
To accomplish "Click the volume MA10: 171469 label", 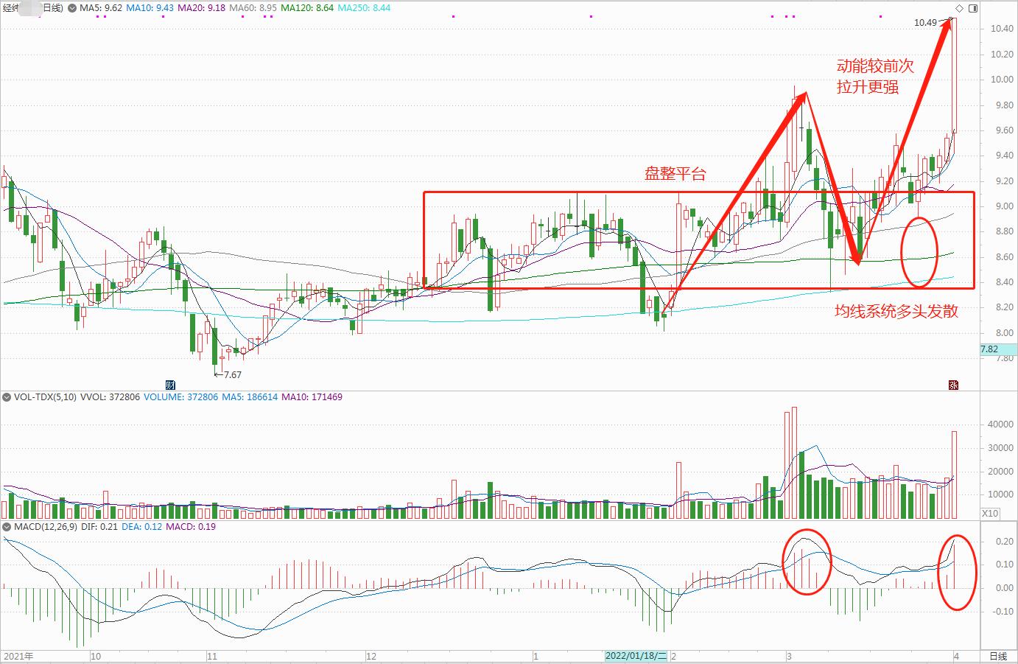I will [x=312, y=397].
